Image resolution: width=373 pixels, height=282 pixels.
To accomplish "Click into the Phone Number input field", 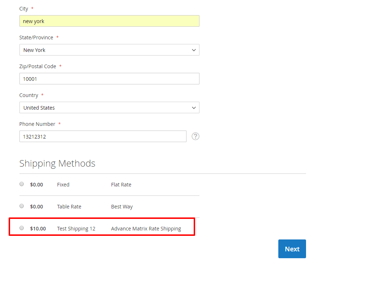I will pyautogui.click(x=103, y=137).
